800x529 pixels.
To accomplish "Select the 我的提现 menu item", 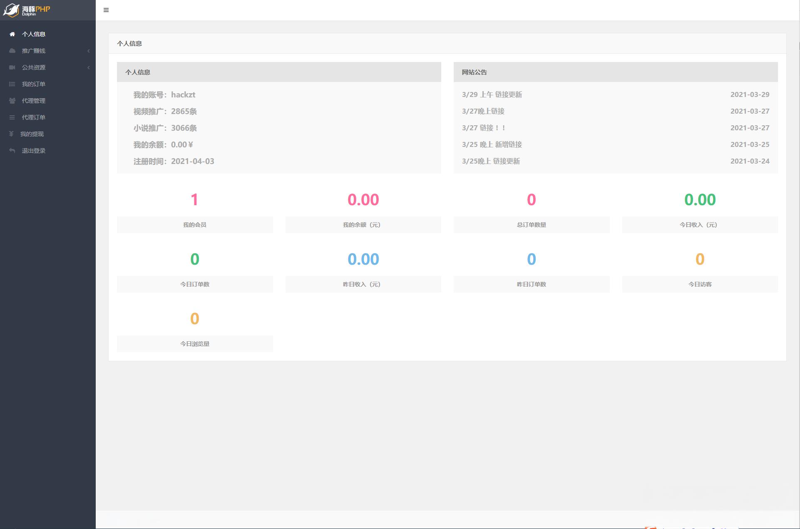I will tap(48, 134).
